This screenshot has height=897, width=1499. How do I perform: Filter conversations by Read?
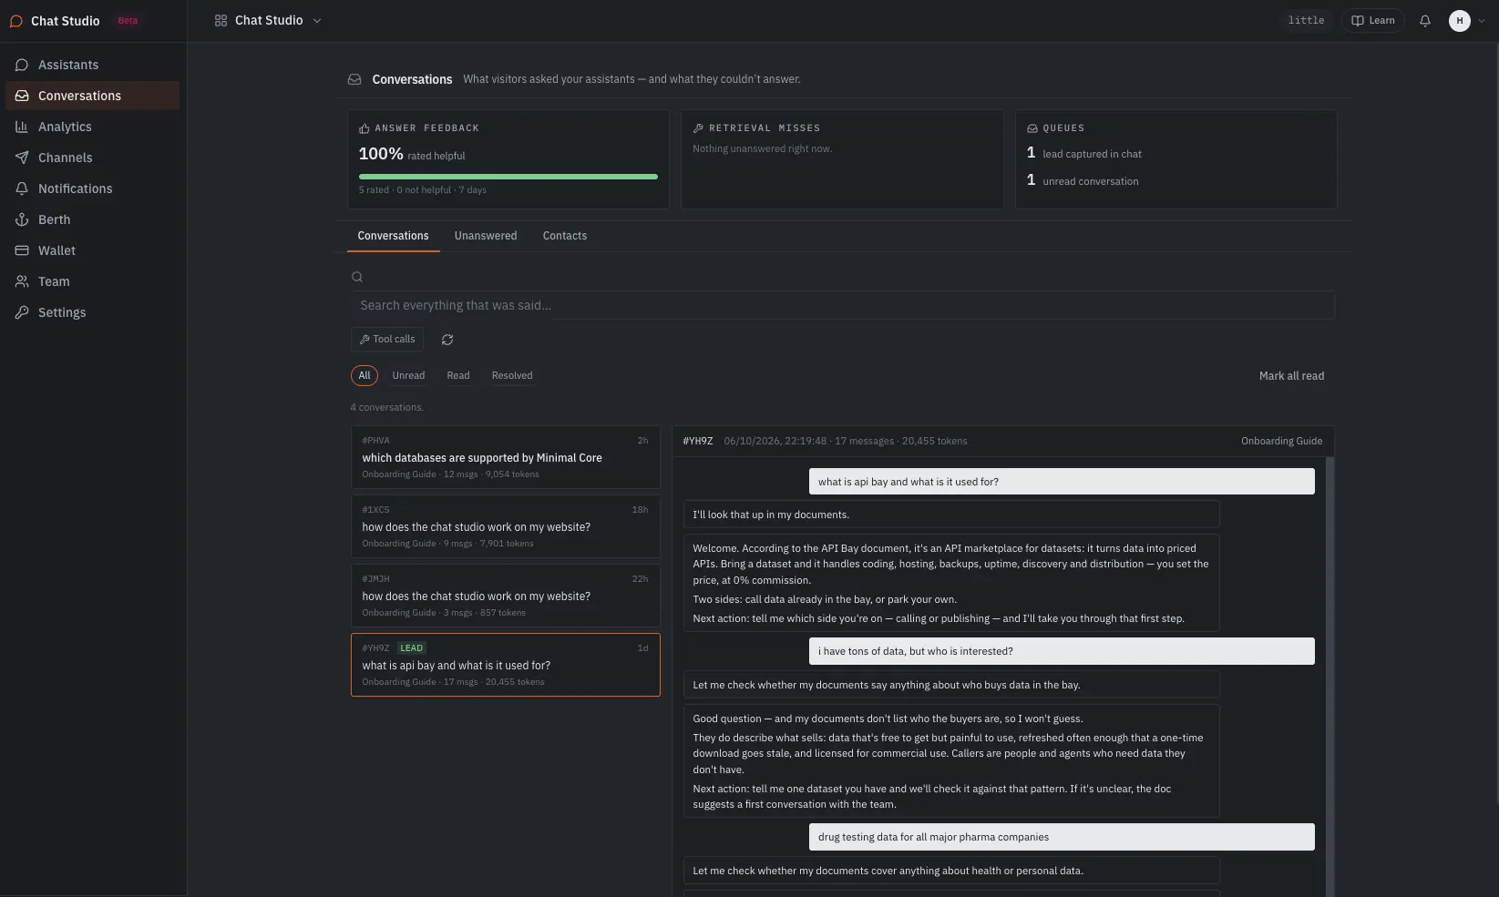(458, 375)
